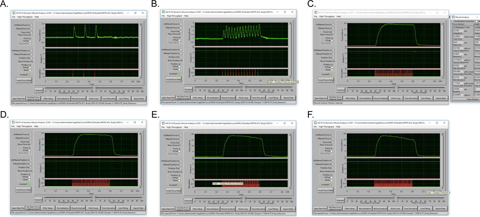This screenshot has height=217, width=480.
Task: Click the graph scroll-down arrow in window C
Action: (443, 77)
